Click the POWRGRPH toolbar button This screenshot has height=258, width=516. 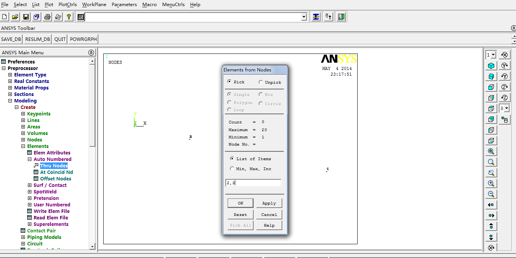[83, 39]
